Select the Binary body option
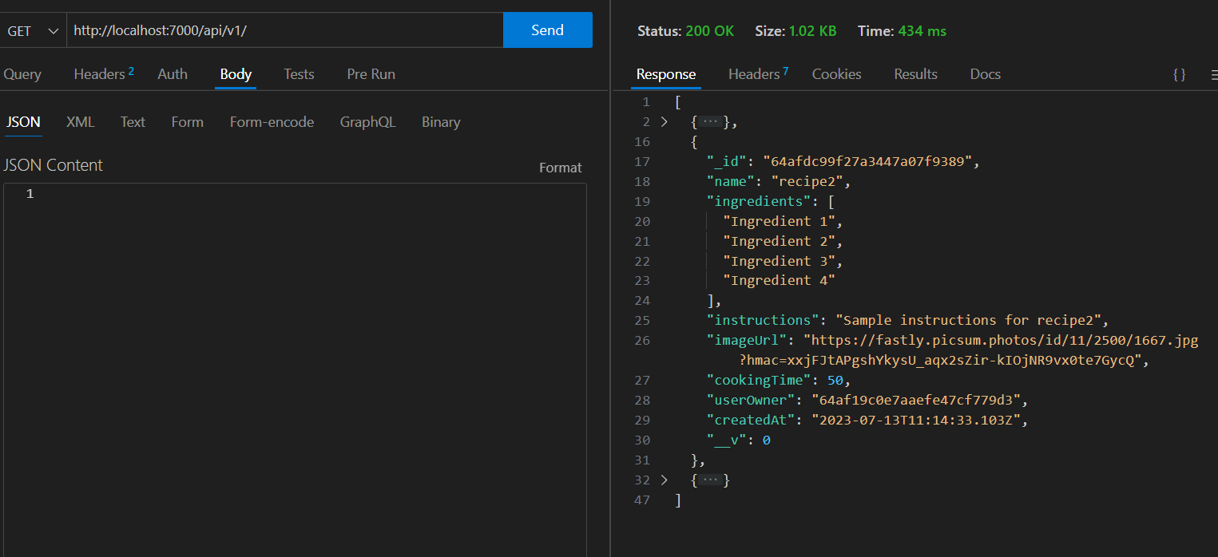This screenshot has height=557, width=1218. pyautogui.click(x=440, y=121)
